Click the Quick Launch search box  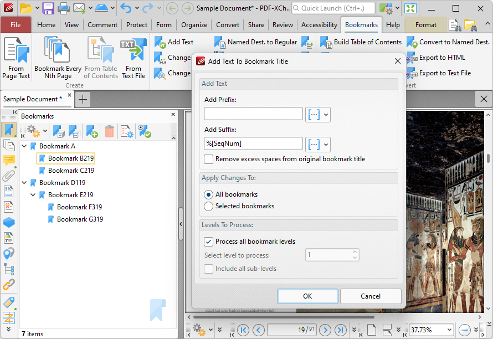click(x=333, y=8)
